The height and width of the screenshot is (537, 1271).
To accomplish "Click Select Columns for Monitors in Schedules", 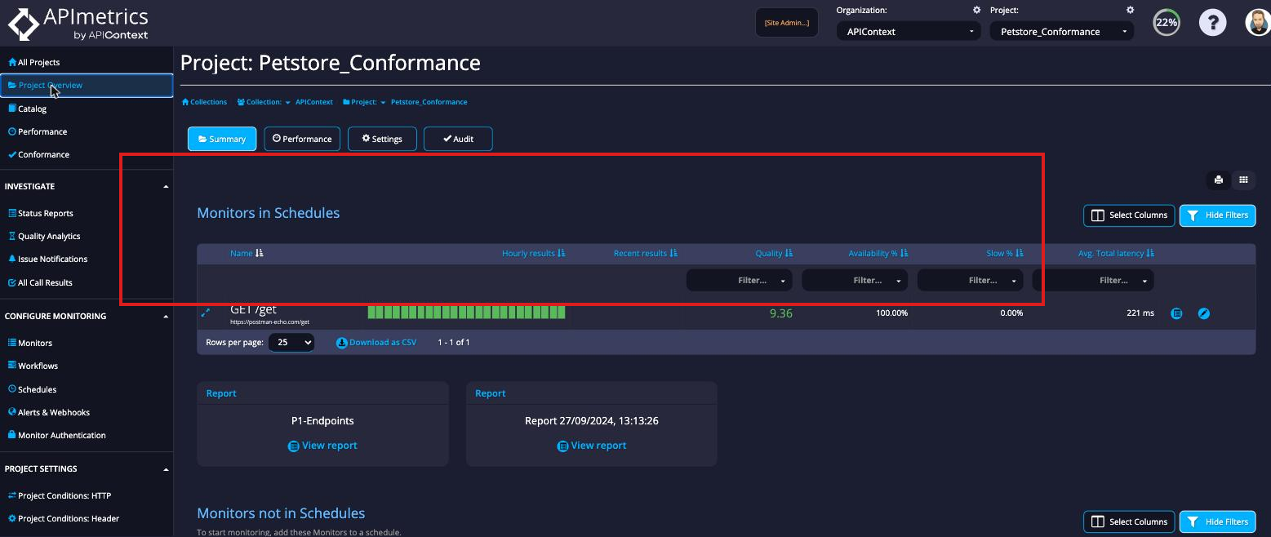I will point(1129,215).
